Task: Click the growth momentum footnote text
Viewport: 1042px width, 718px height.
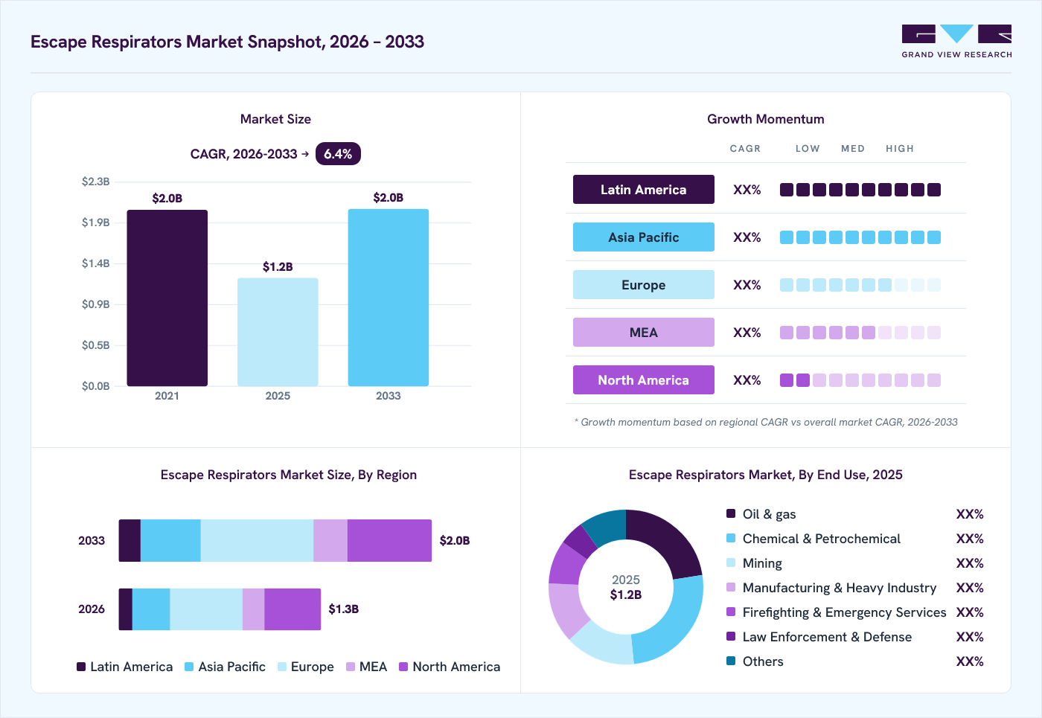Action: coord(766,422)
